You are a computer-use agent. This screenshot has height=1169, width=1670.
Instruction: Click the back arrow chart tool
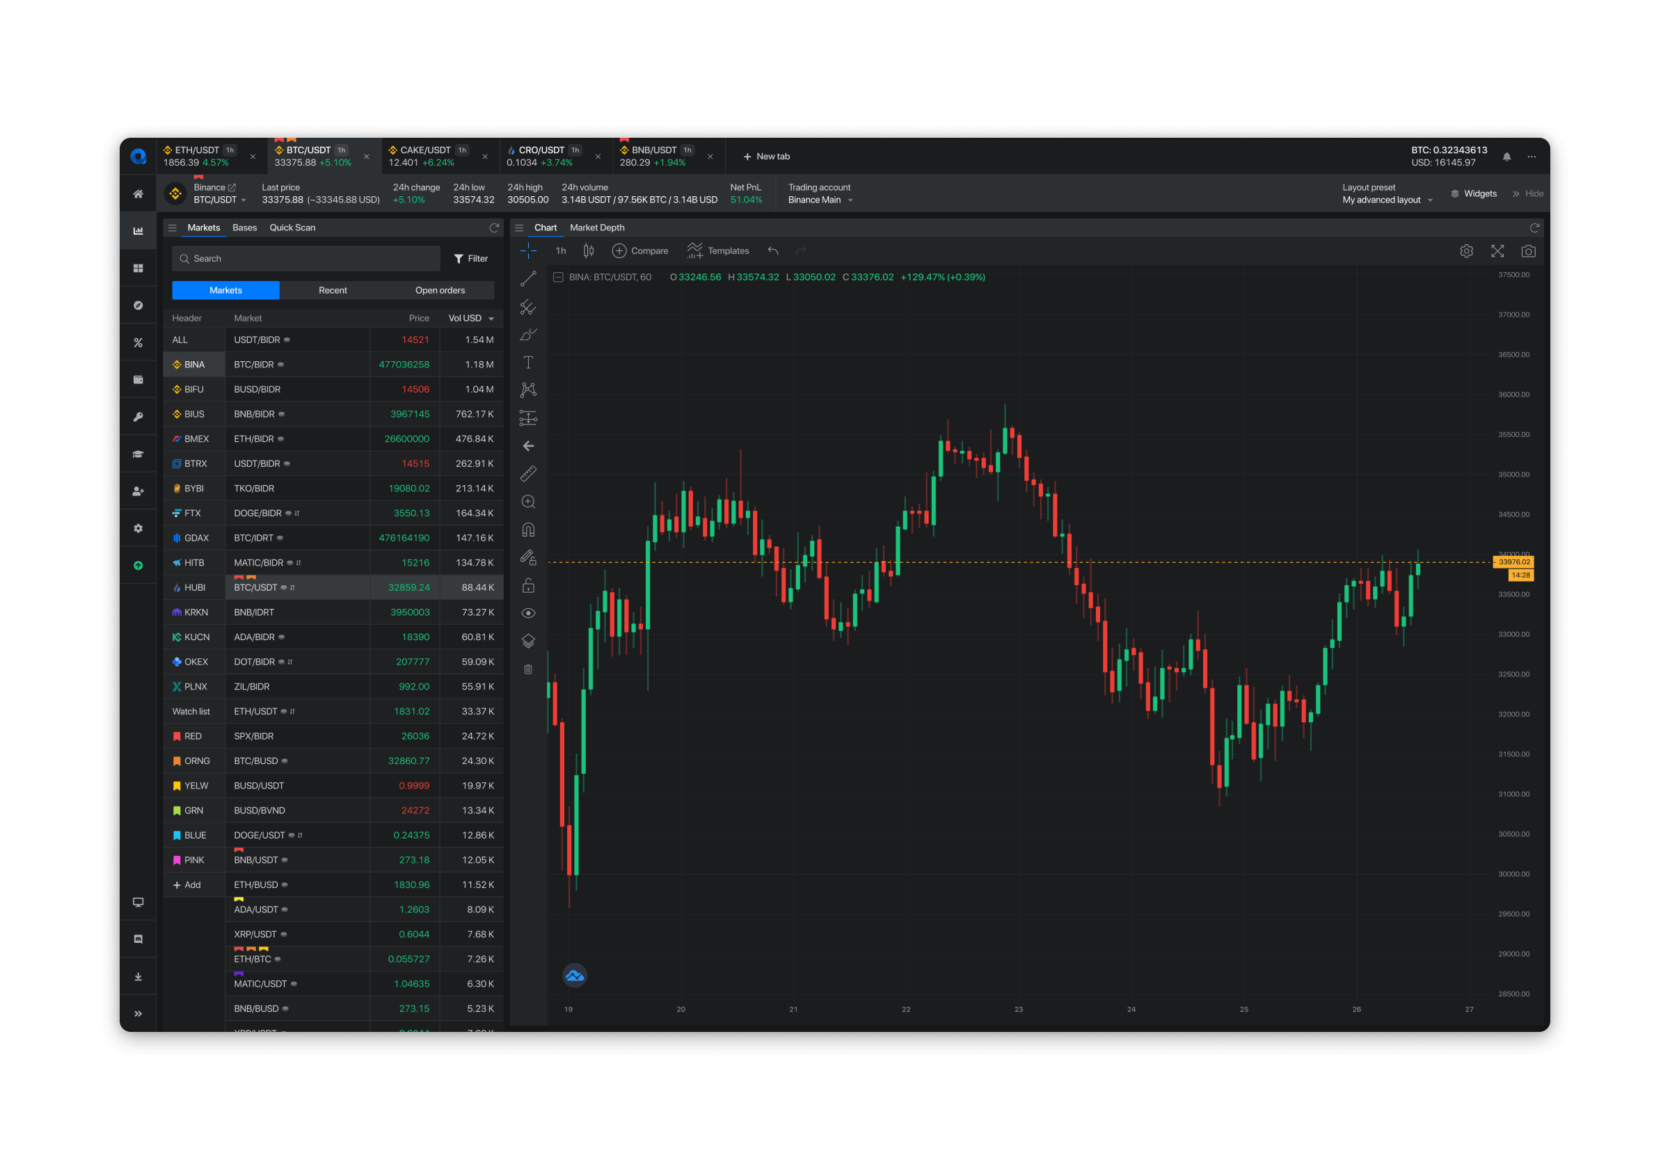(x=528, y=446)
